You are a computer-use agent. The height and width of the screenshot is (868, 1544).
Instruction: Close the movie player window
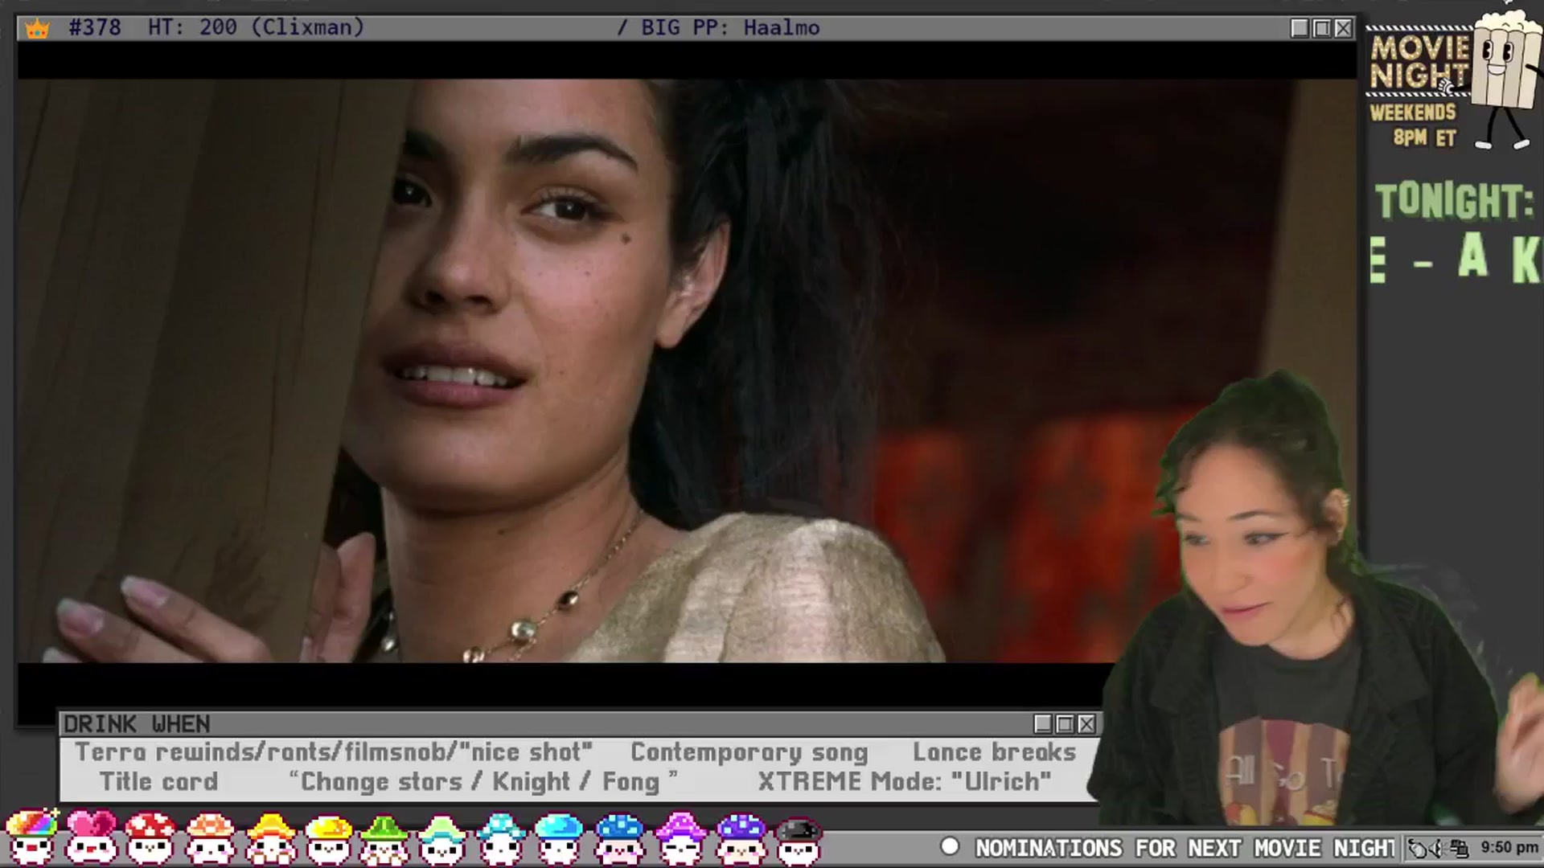tap(1343, 28)
